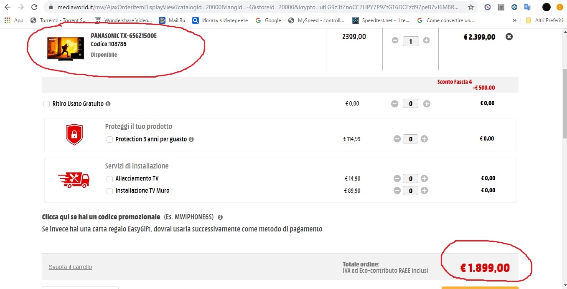Decrease Protection 3 anni quantity
Image resolution: width=567 pixels, height=289 pixels.
click(x=397, y=139)
